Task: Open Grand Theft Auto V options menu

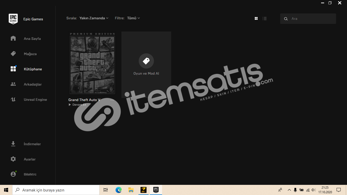Action: click(x=112, y=100)
